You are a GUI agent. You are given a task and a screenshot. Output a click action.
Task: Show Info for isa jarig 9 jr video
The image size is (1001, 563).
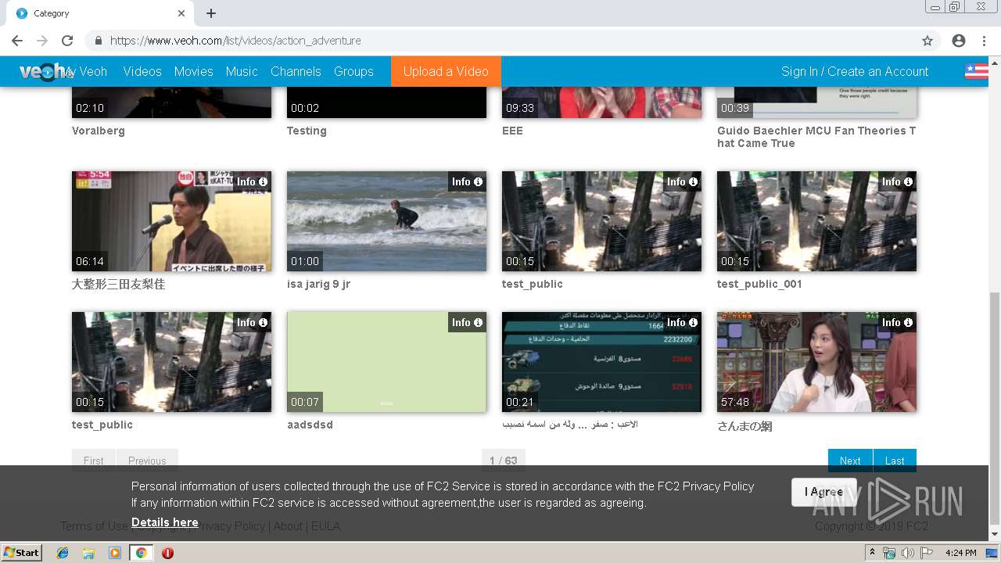pos(467,181)
